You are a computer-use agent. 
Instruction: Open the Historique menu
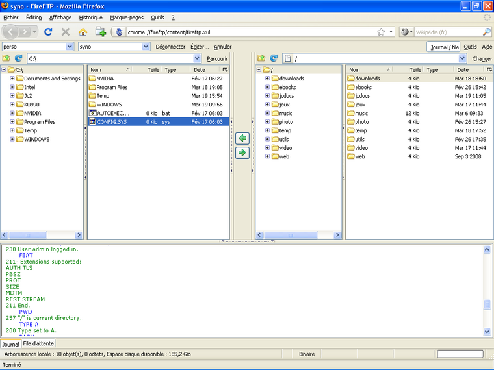click(91, 18)
